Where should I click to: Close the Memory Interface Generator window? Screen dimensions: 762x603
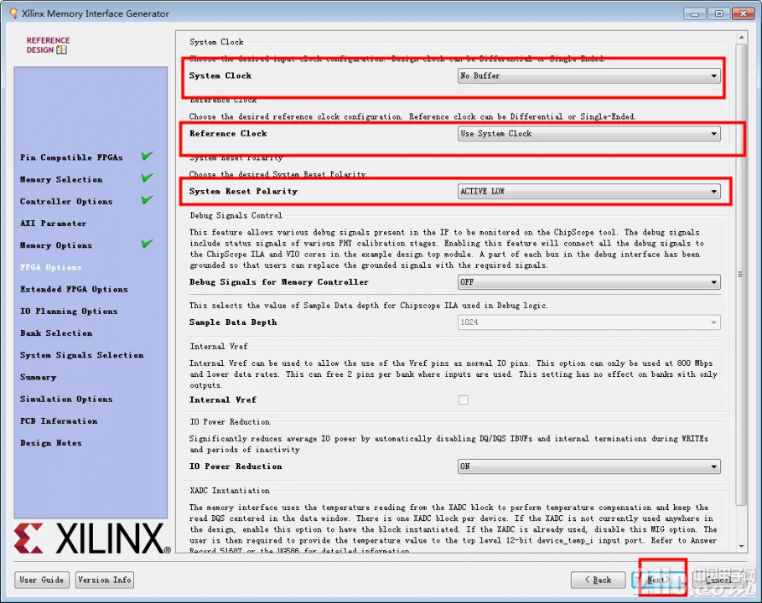tap(744, 13)
